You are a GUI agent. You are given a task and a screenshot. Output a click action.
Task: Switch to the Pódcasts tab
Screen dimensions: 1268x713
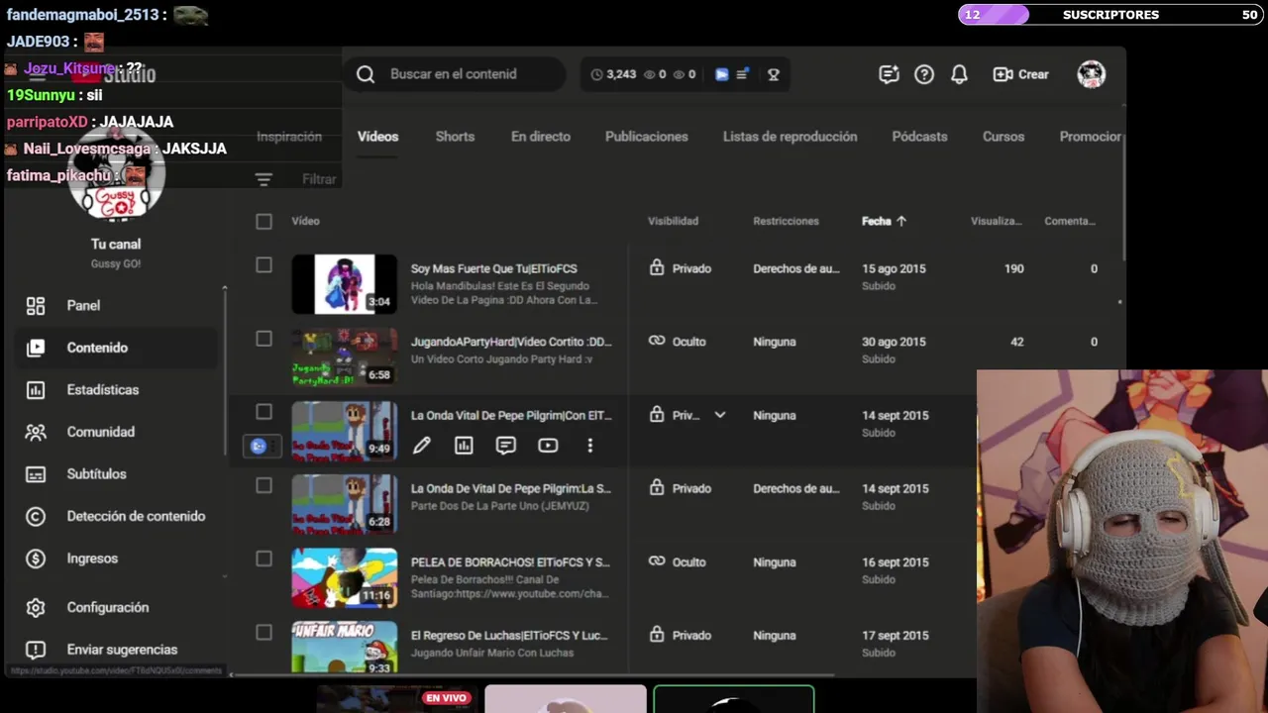[x=919, y=137]
